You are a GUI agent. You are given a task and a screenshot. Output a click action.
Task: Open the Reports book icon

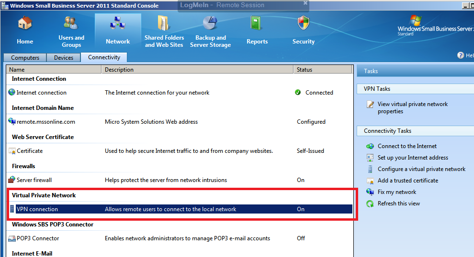point(256,23)
